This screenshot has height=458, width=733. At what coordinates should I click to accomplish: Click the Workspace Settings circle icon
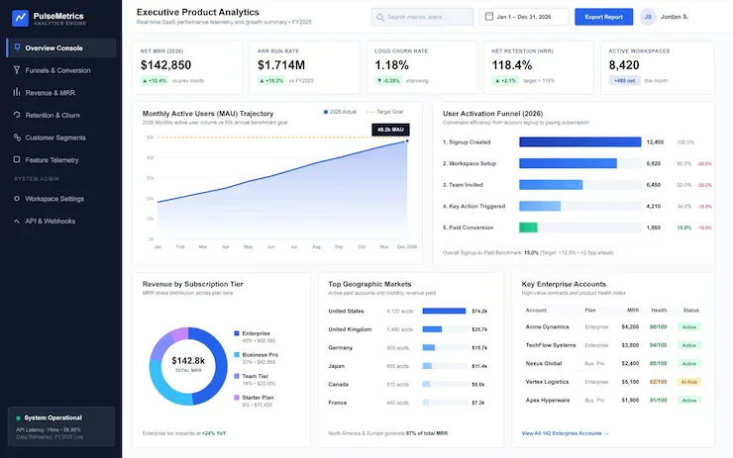pos(17,199)
